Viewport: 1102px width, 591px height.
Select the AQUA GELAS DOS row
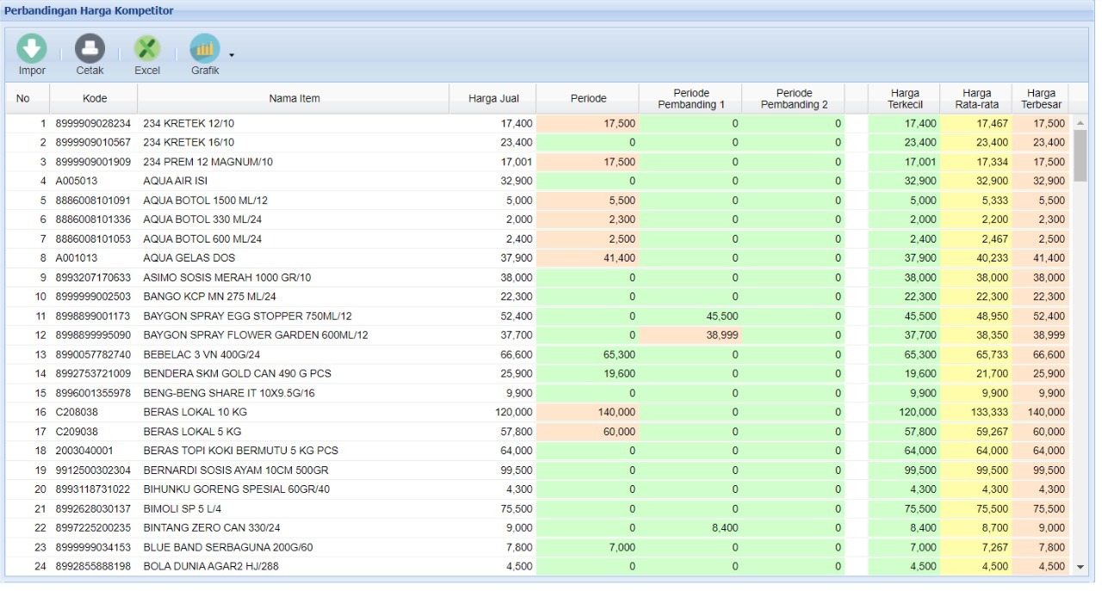point(189,258)
